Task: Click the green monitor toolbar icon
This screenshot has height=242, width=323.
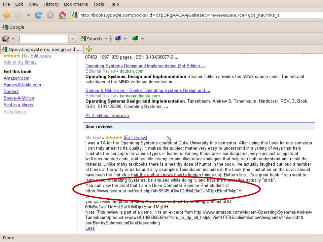Action: point(135,39)
